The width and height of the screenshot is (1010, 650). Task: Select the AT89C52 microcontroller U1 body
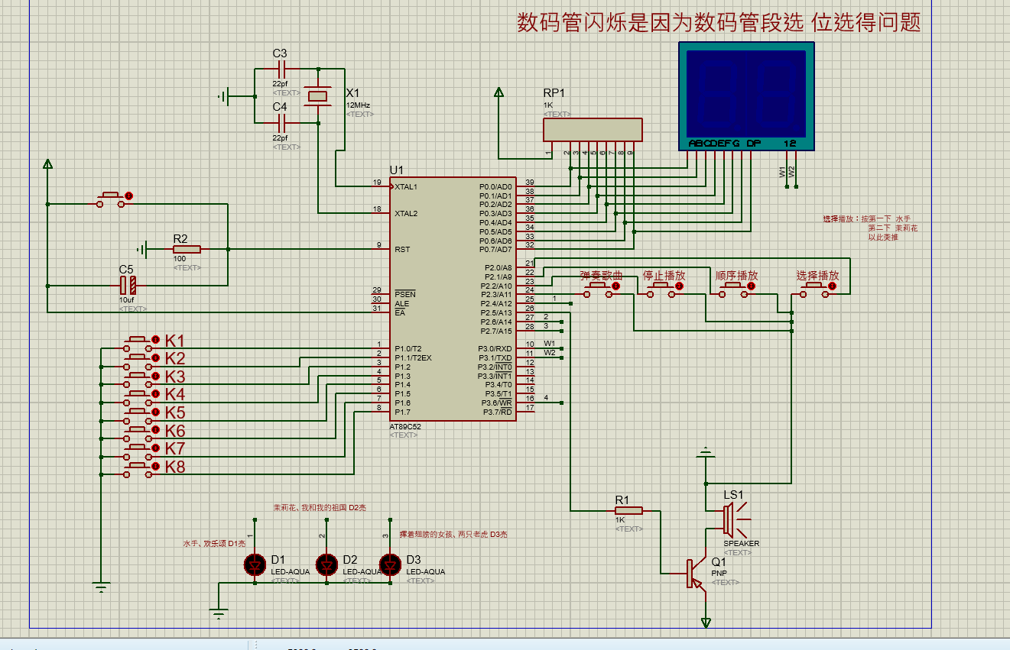[x=453, y=299]
